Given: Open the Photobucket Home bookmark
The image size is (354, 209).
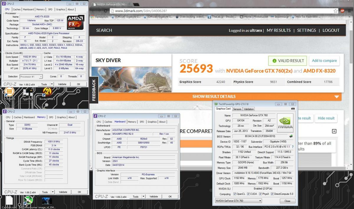Looking at the screenshot, I should click(254, 17).
